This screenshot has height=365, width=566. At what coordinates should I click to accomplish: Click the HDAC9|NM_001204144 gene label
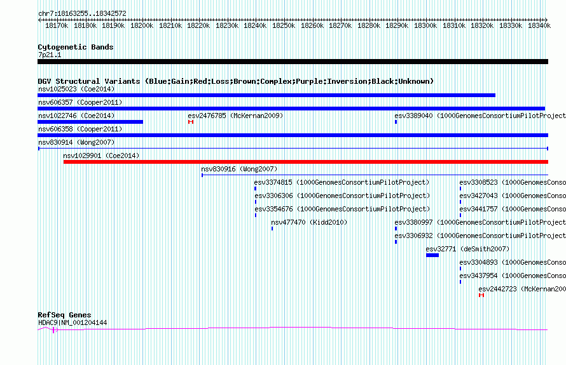tap(72, 322)
